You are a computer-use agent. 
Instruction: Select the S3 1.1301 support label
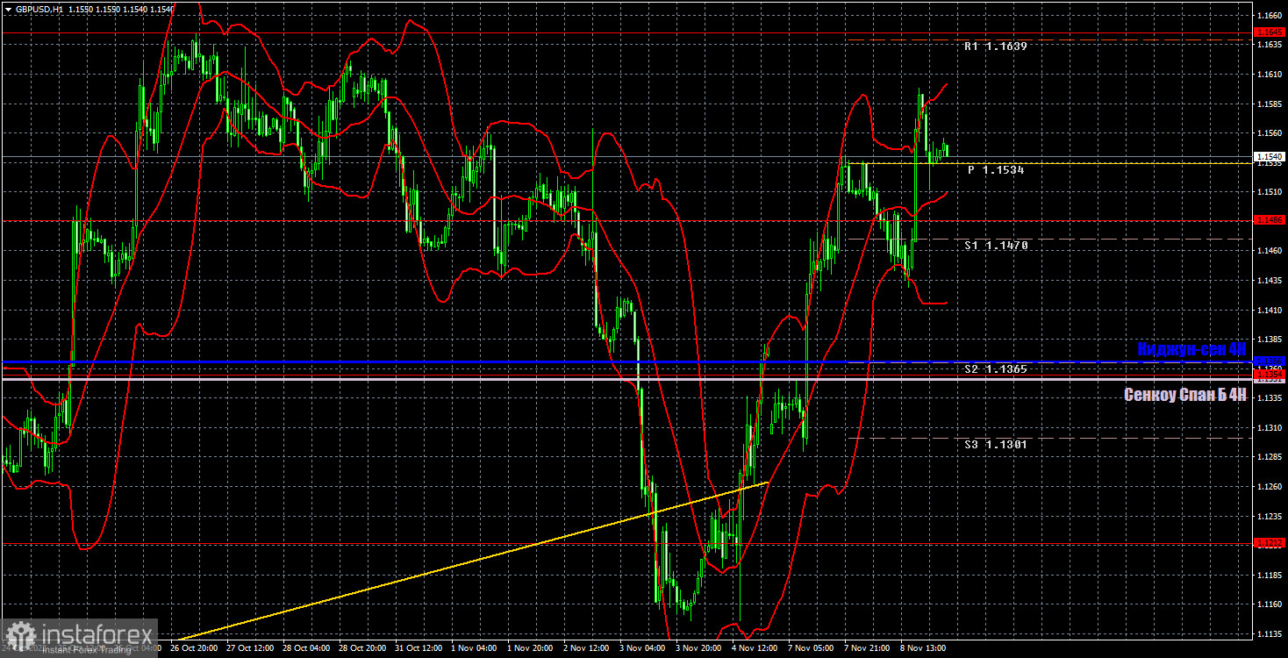(x=996, y=445)
